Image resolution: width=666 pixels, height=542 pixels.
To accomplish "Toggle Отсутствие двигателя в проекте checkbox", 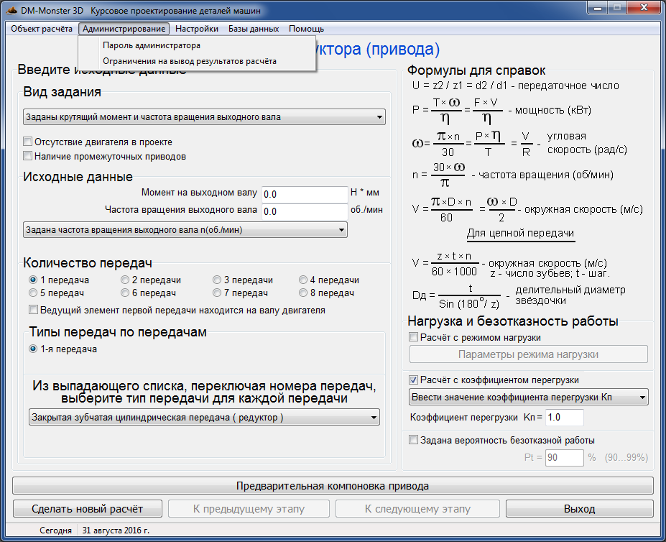I will 27,142.
